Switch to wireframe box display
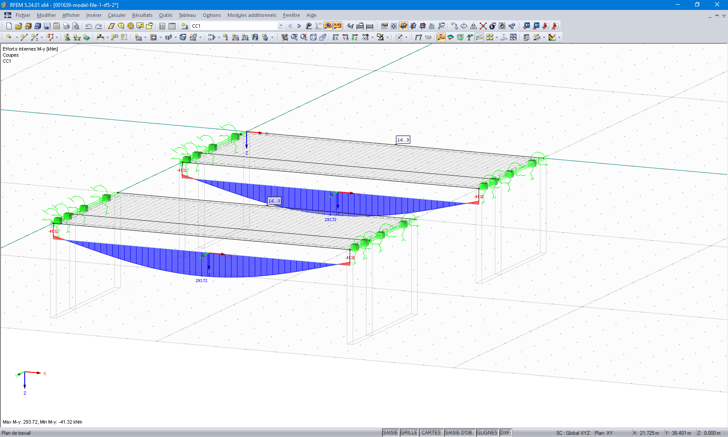The width and height of the screenshot is (728, 437). pos(313,37)
